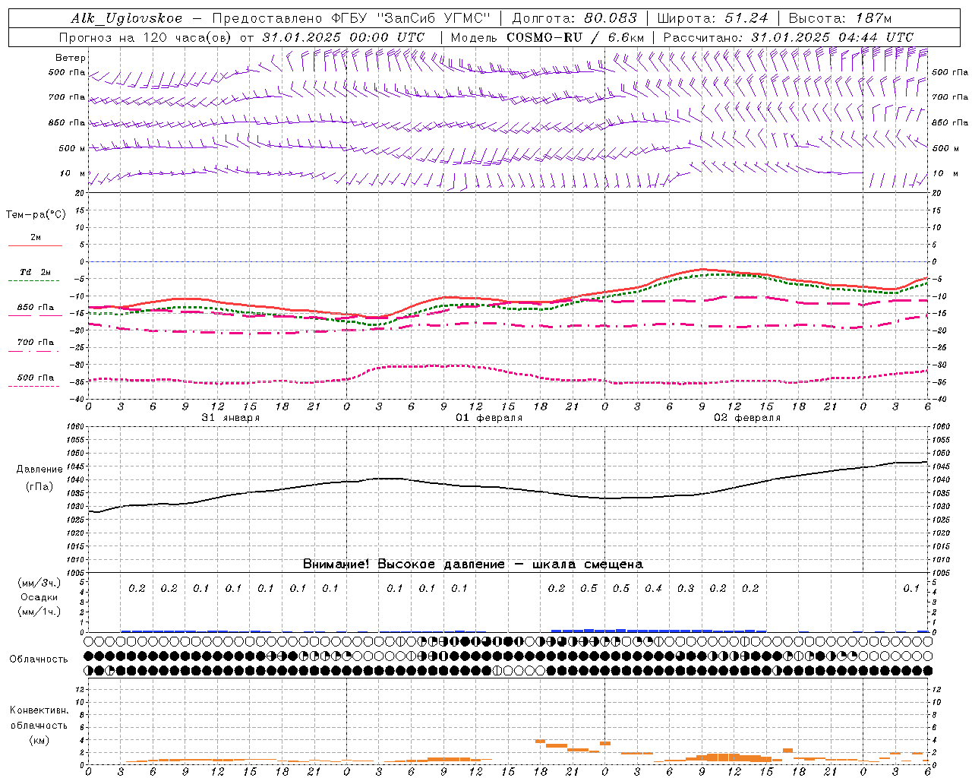Click the Ветер wind panel label
This screenshot has height=778, width=972.
pos(71,58)
